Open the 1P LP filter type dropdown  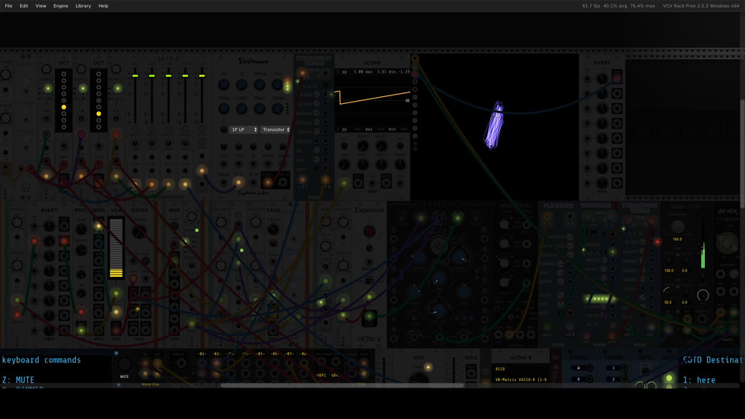pos(244,130)
